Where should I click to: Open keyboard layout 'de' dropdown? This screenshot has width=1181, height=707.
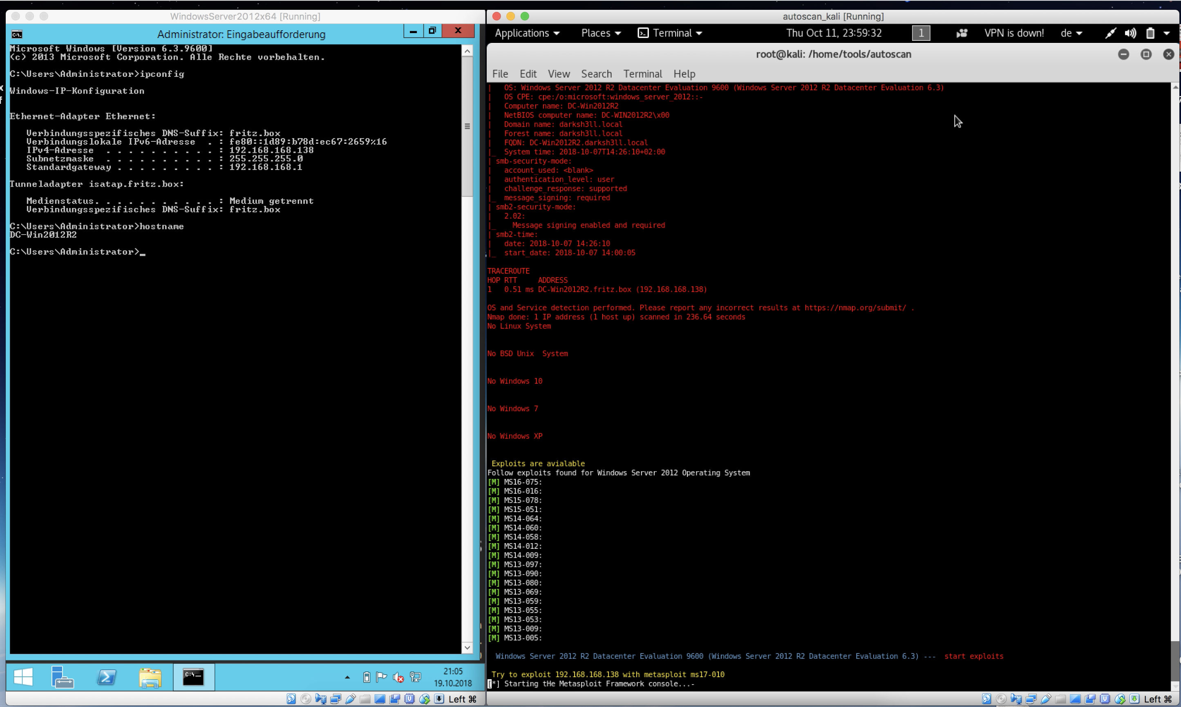1071,33
